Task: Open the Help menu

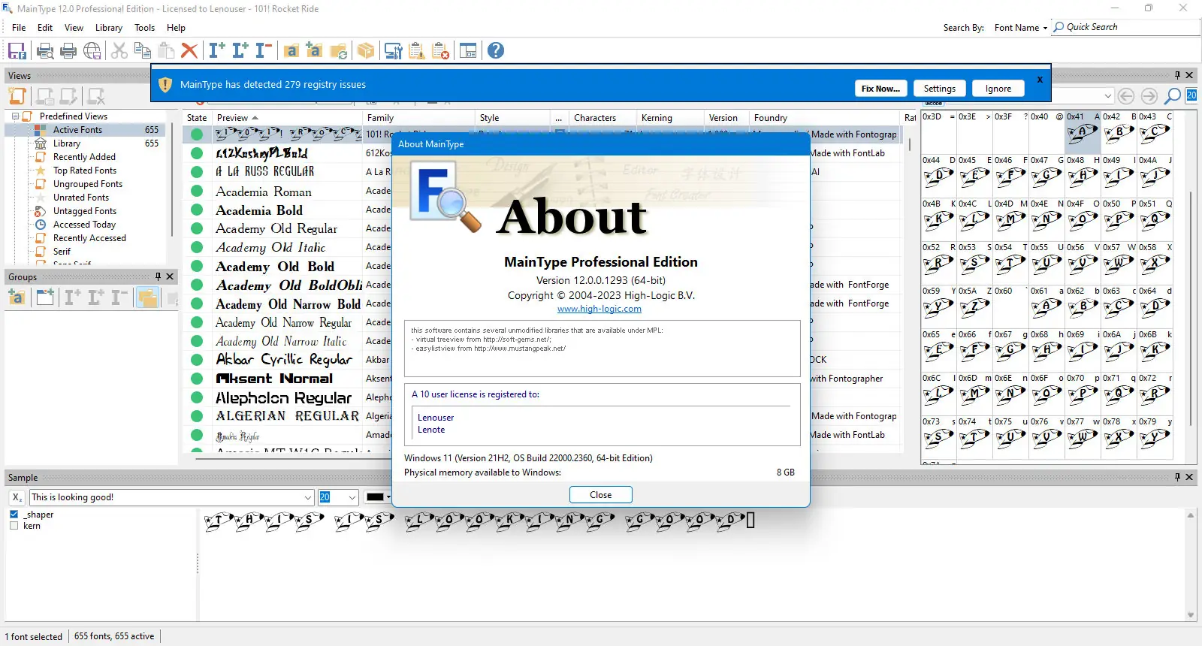Action: [x=176, y=28]
